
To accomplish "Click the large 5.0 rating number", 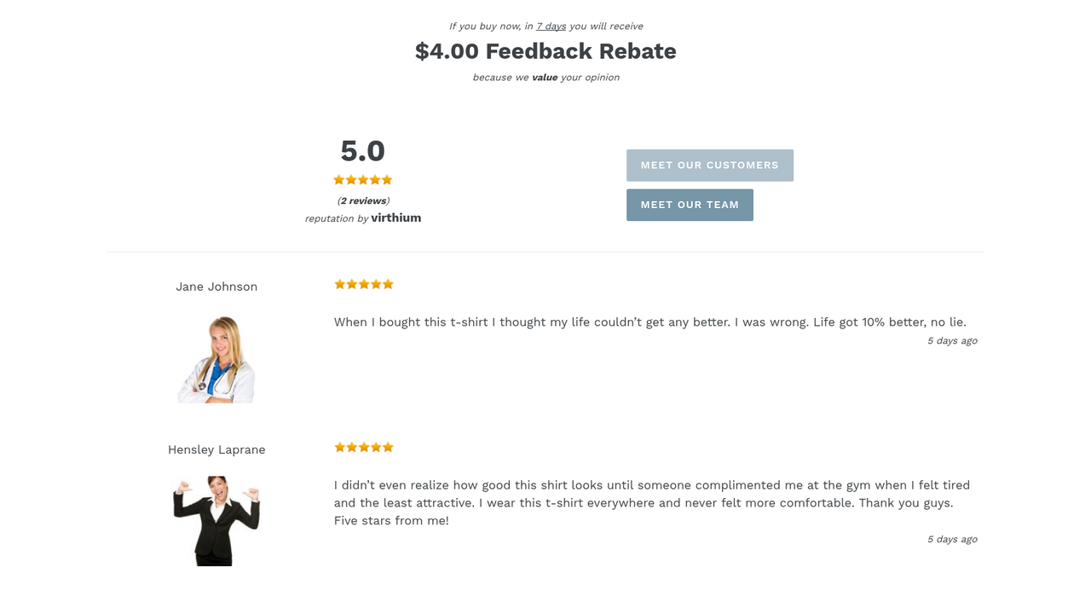I will point(362,151).
